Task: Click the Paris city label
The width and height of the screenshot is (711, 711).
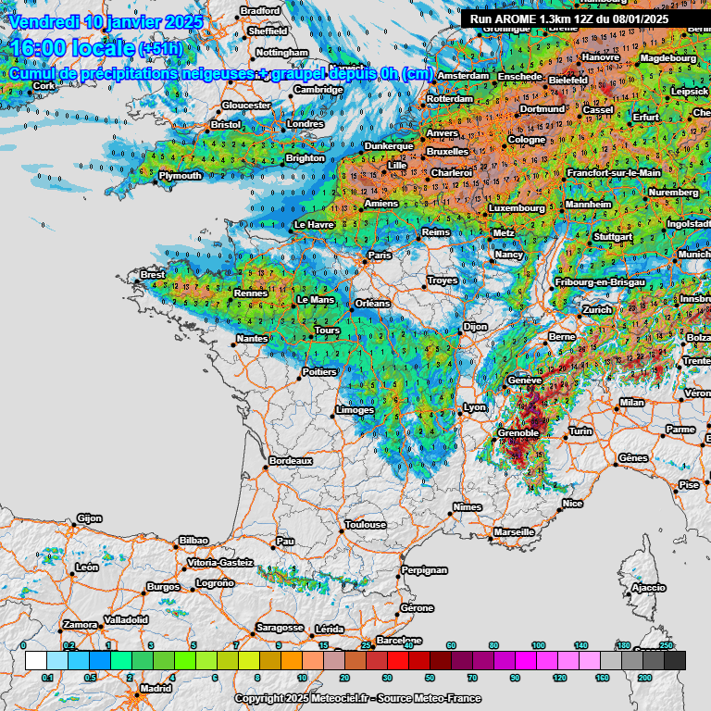Action: pyautogui.click(x=380, y=256)
